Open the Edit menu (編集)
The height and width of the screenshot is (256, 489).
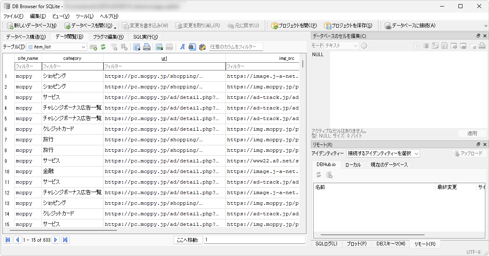tap(37, 16)
